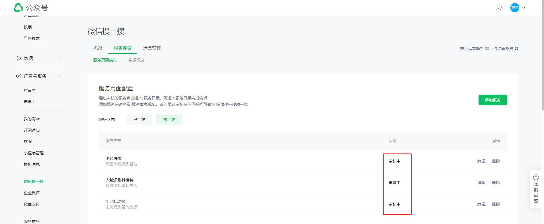
Task: Filter services by 已上线 status
Action: click(x=139, y=120)
